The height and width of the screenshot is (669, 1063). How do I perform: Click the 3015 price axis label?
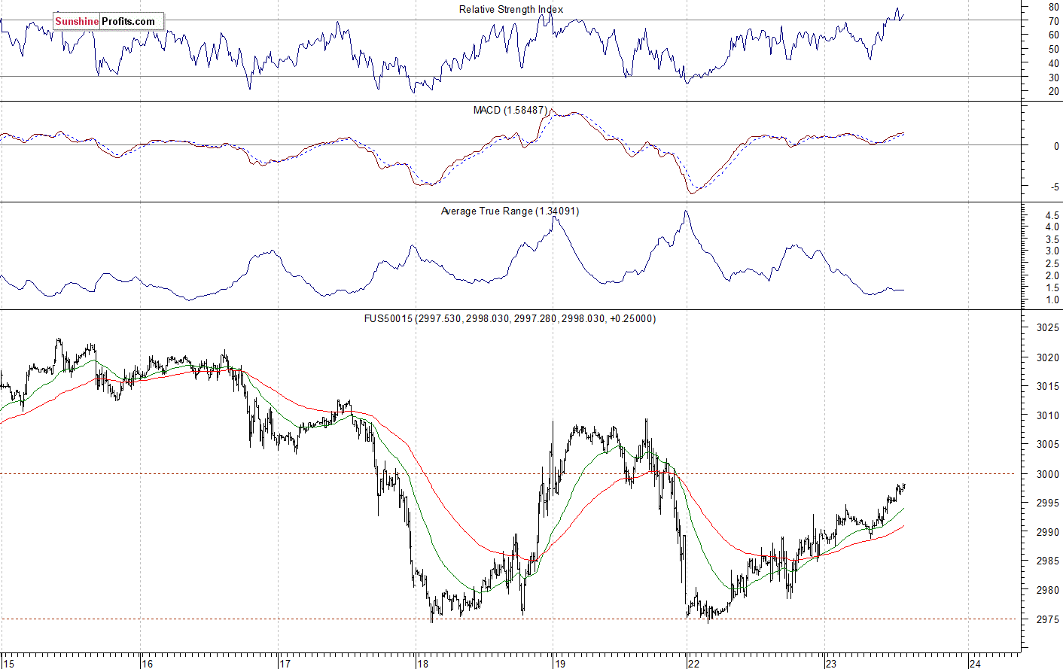[1048, 386]
